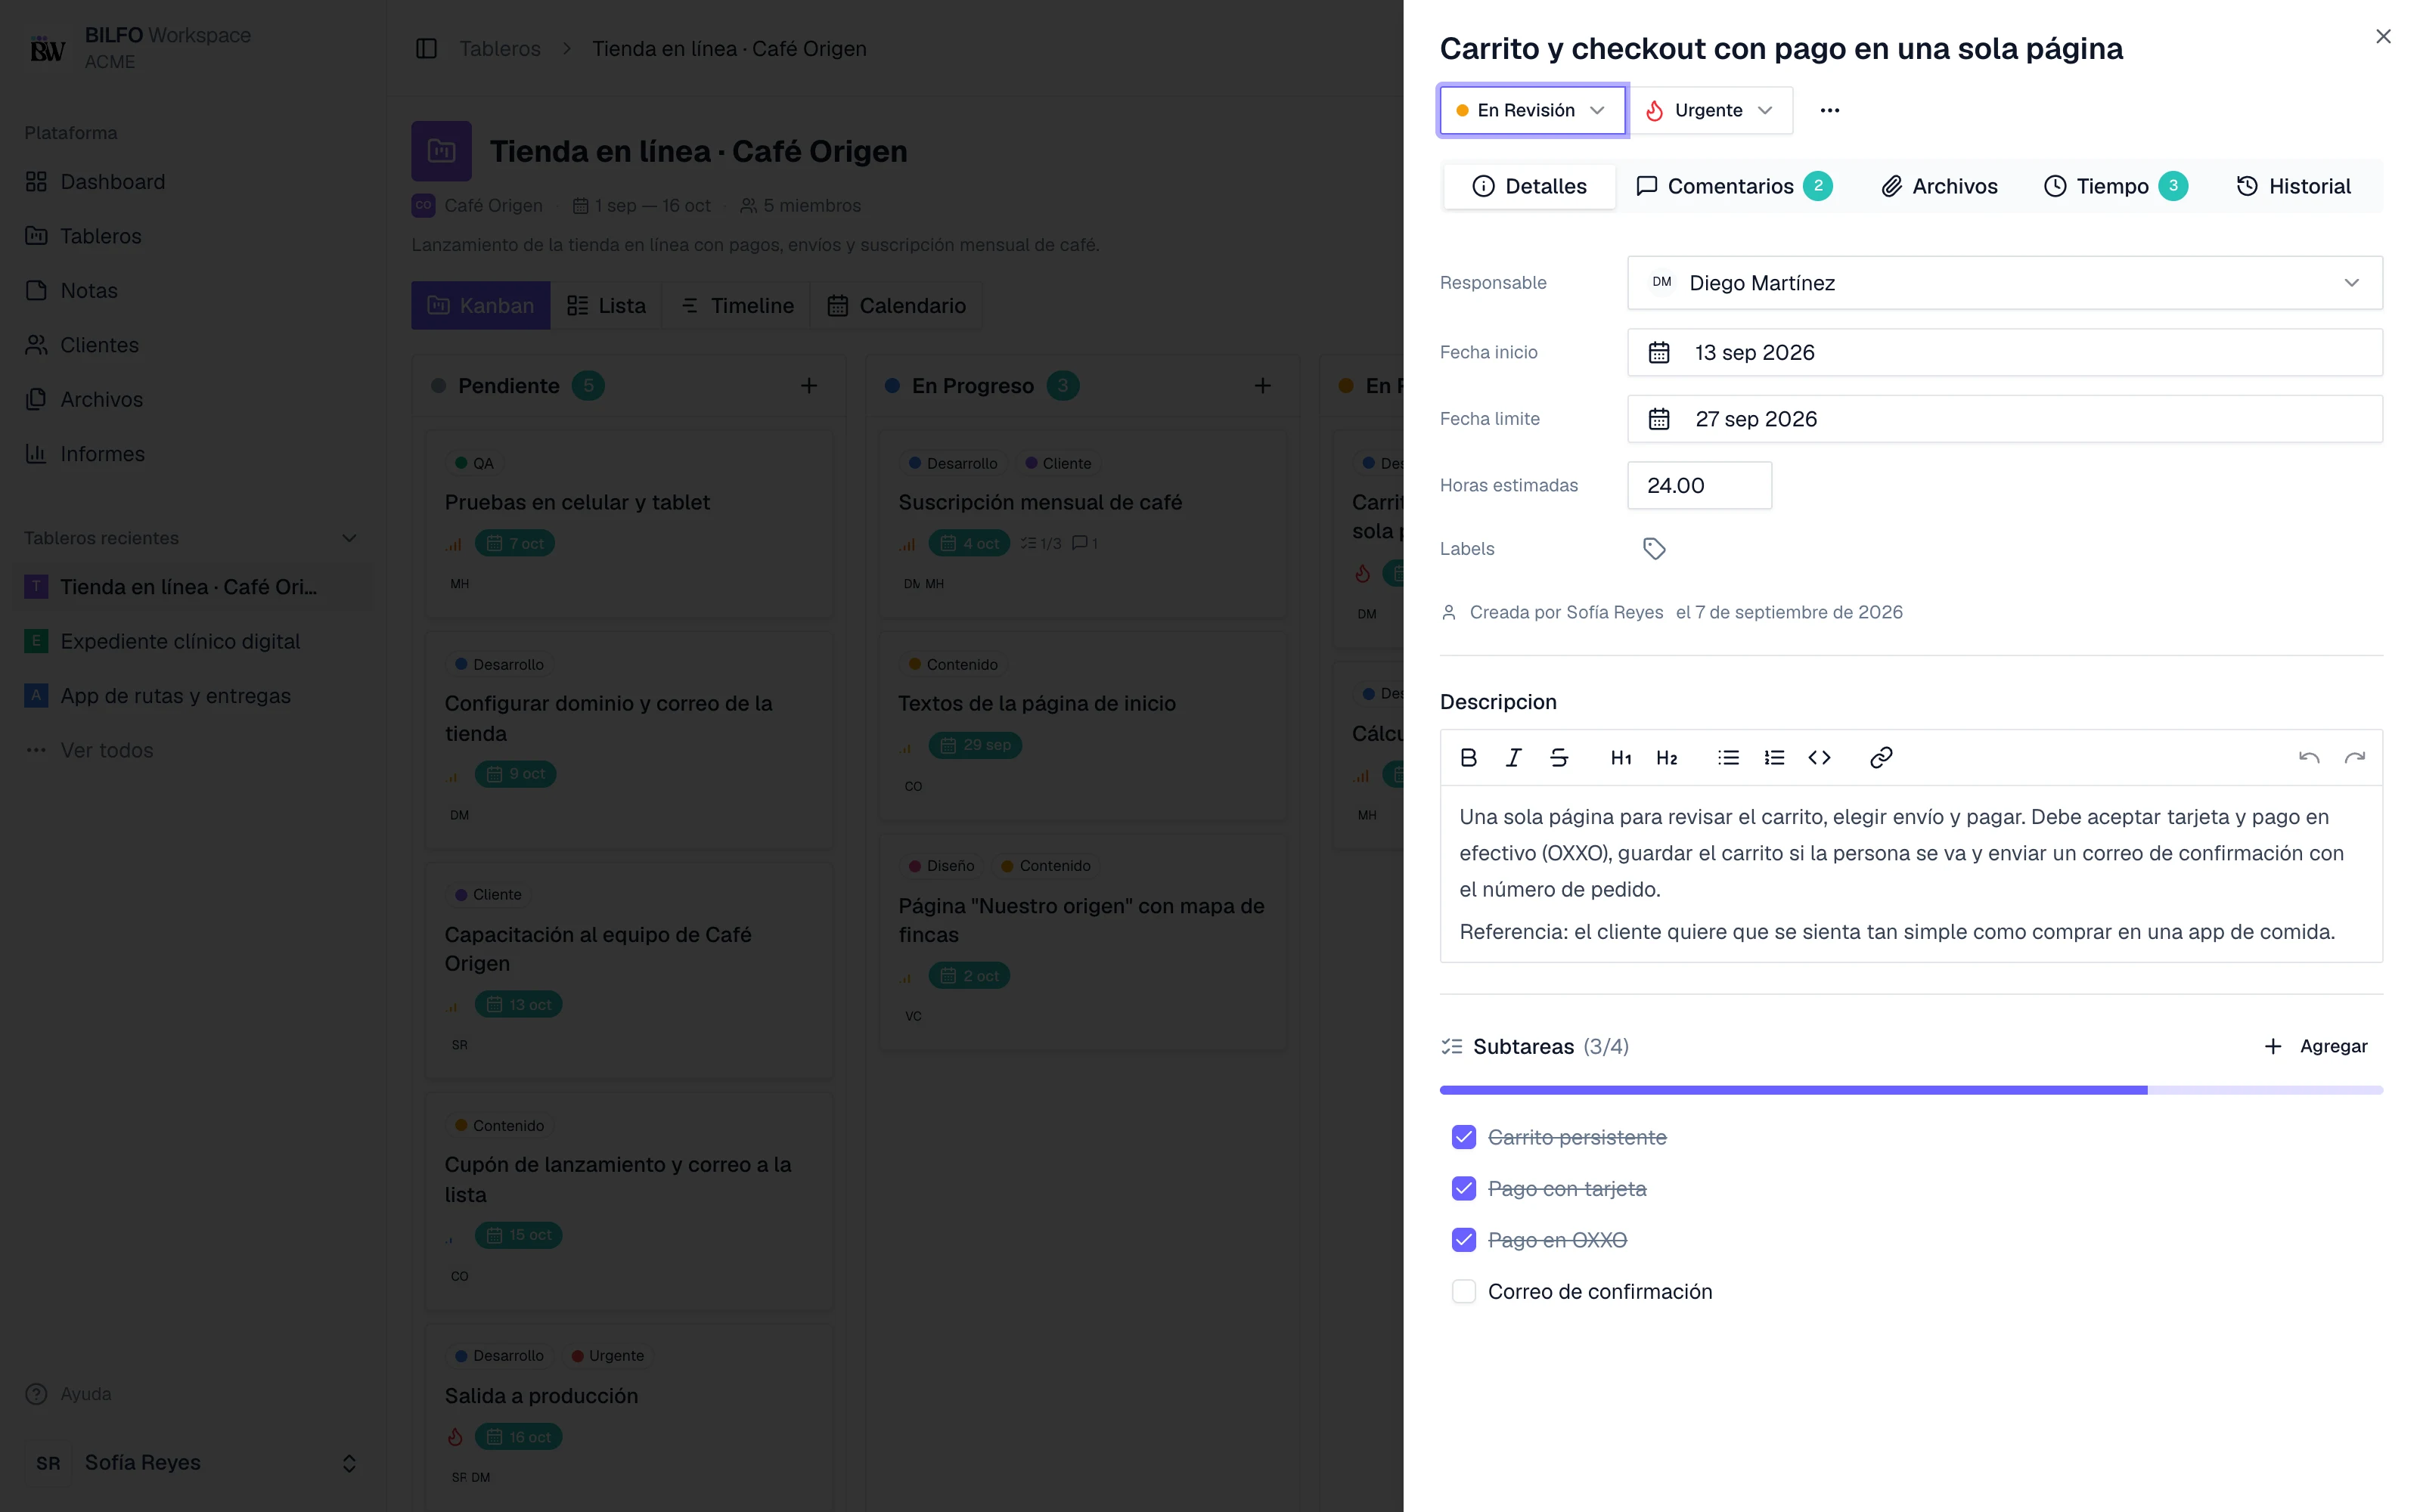2420x1512 pixels.
Task: Switch to the Archivos tab in task panel
Action: 1939,186
